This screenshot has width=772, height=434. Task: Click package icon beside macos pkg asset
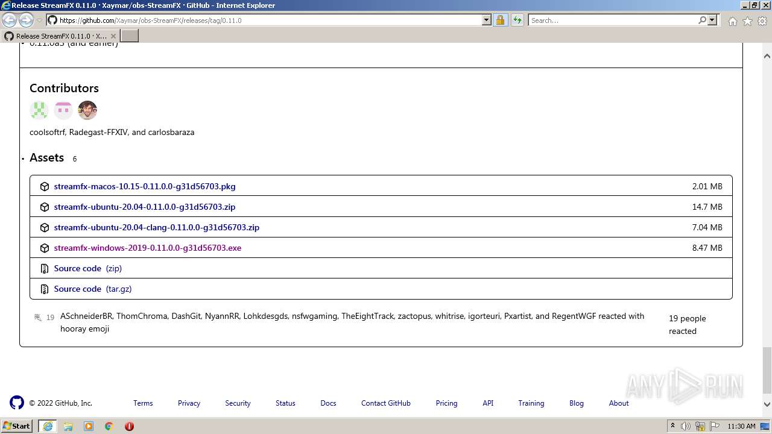(x=44, y=186)
